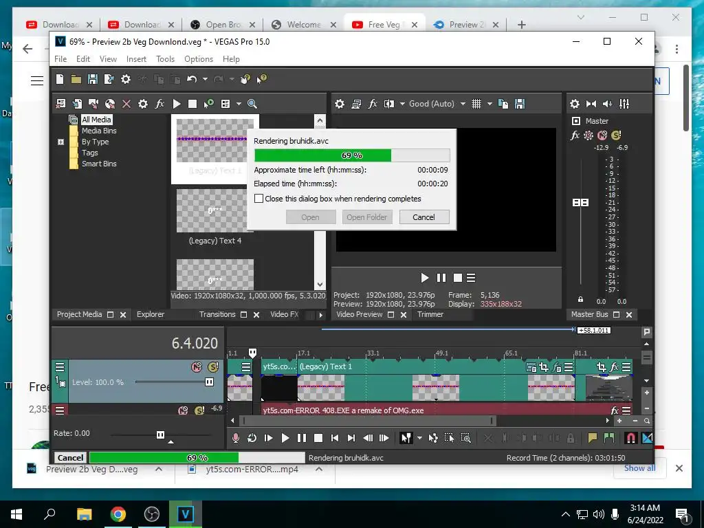Select the Media Bins folder
704x528 pixels.
pyautogui.click(x=99, y=131)
